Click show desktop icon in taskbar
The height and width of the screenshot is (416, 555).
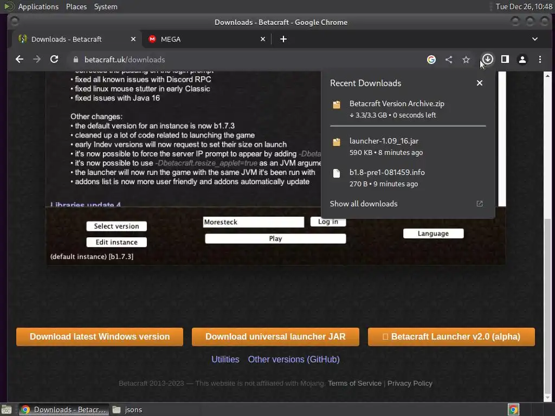[x=7, y=409]
